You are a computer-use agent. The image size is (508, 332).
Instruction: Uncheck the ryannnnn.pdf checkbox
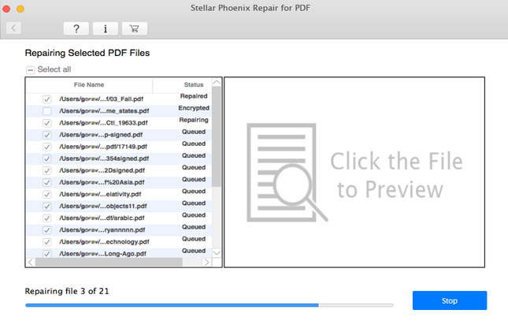(47, 230)
